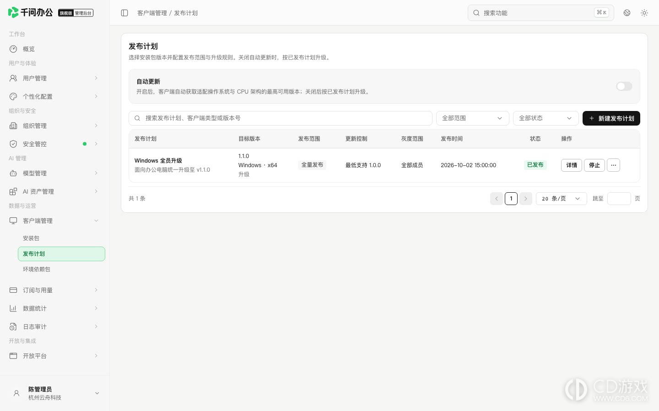
Task: Switch light mode with the sun icon
Action: (x=644, y=13)
